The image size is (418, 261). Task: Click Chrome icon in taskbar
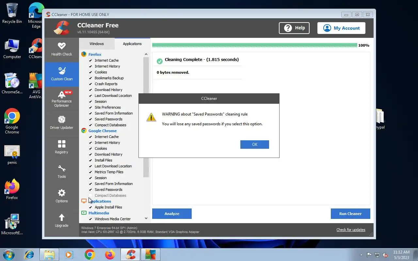click(x=90, y=254)
